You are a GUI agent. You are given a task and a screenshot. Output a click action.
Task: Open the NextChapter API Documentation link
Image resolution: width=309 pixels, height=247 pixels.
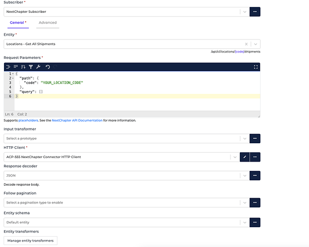(77, 121)
